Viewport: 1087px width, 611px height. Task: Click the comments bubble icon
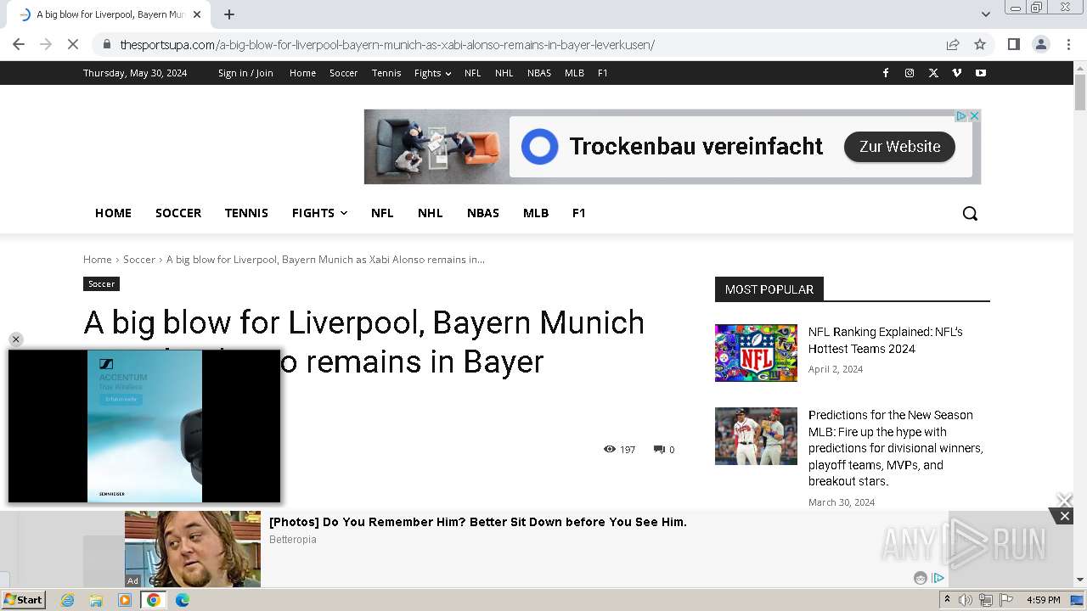coord(659,449)
